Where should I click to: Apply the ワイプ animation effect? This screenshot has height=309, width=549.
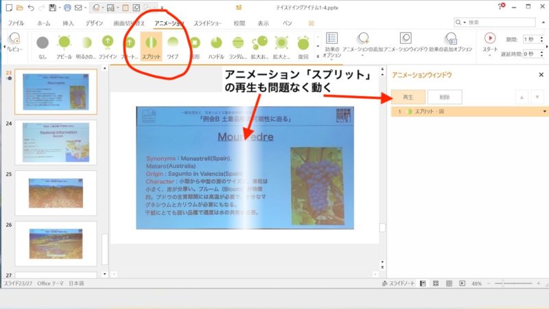pos(173,46)
